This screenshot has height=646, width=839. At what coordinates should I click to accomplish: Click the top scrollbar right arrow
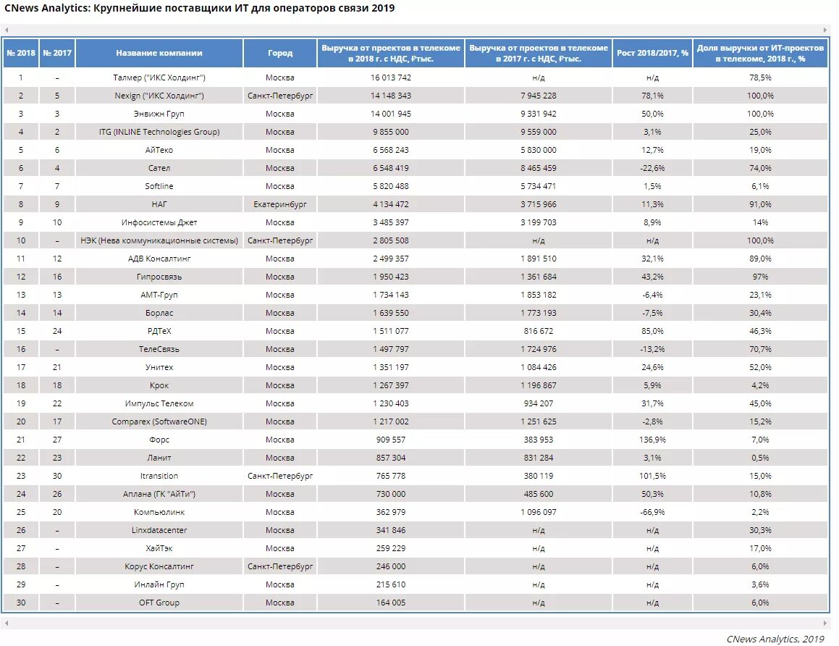[x=825, y=30]
